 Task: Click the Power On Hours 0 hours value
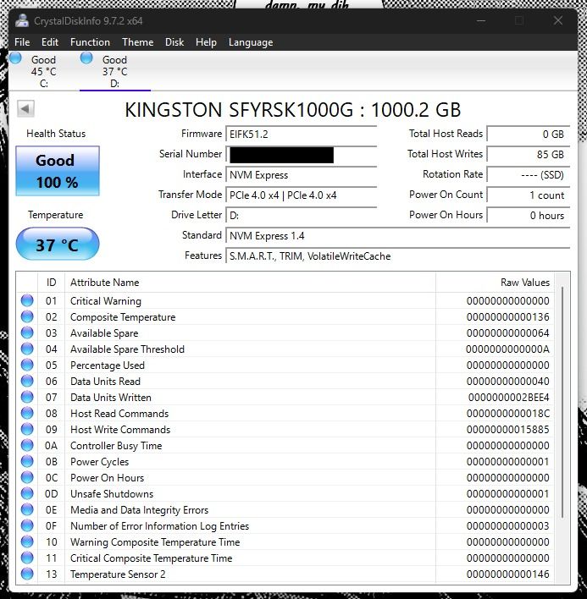(529, 216)
